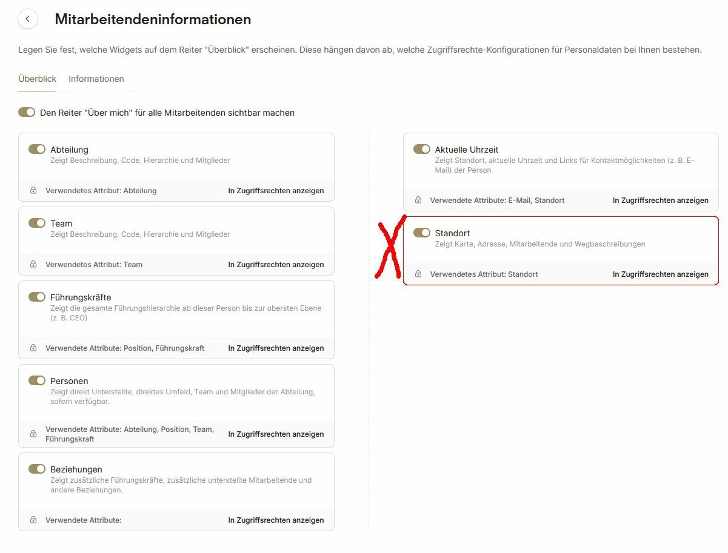
Task: Click lock icon in Abteilung card
Action: [33, 191]
